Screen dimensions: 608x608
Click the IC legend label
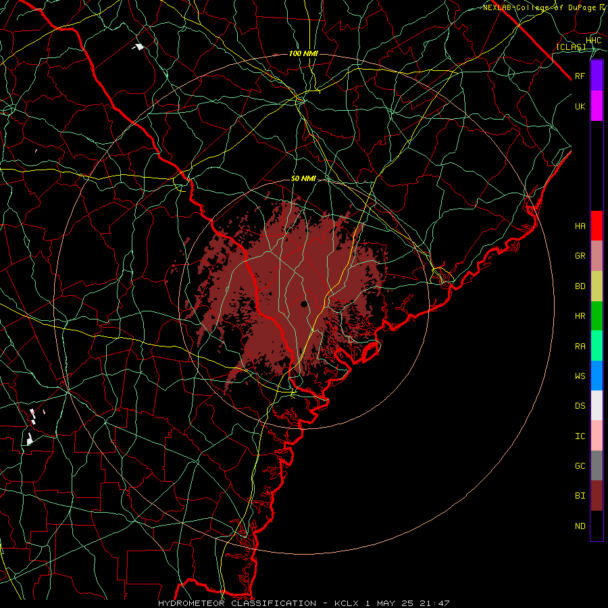[x=580, y=436]
